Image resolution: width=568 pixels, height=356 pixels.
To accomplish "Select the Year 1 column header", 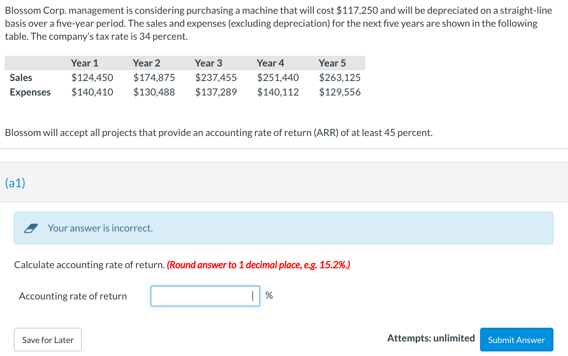I will click(x=84, y=63).
